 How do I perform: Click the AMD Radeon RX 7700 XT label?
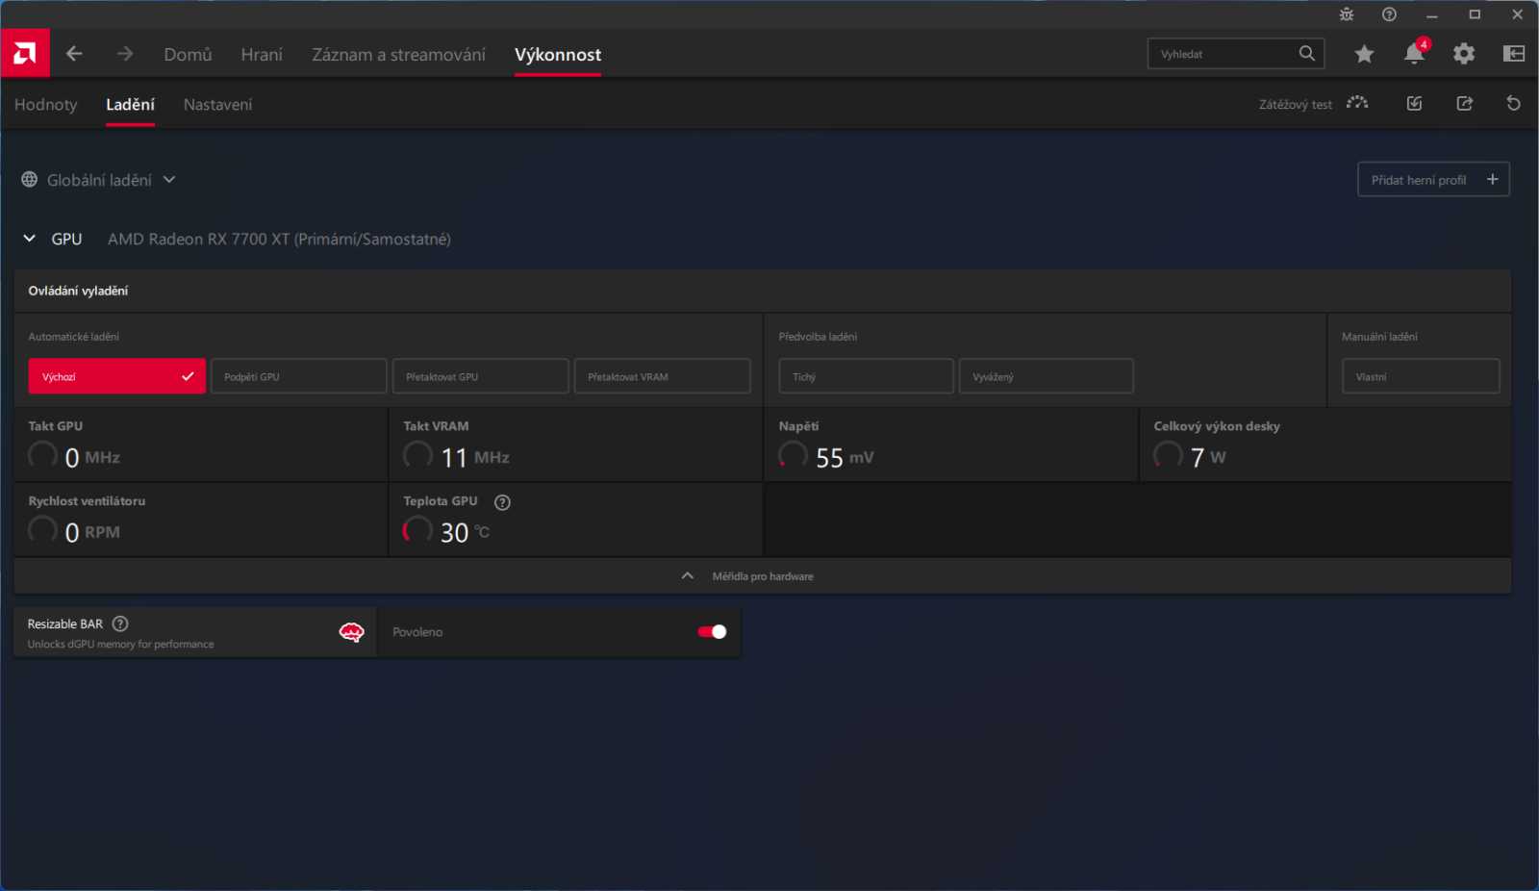(279, 239)
